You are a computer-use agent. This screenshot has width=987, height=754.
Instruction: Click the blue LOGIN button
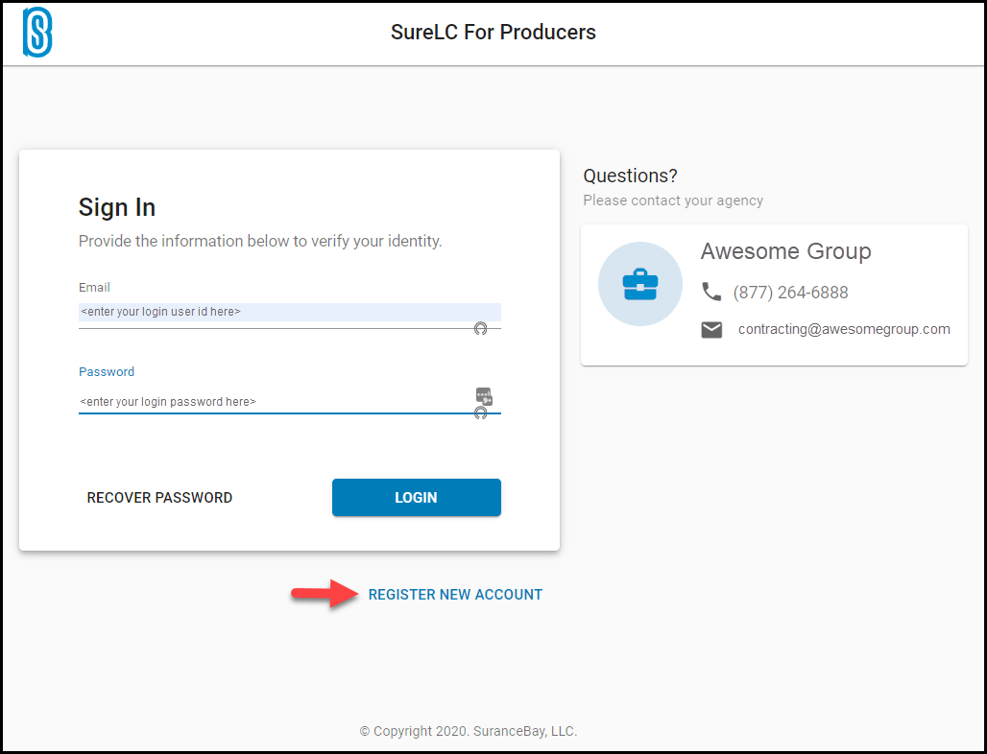[417, 498]
